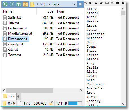Click the horizontal scrollbar right arrow
Screen dimensions: 130x111
81,90
